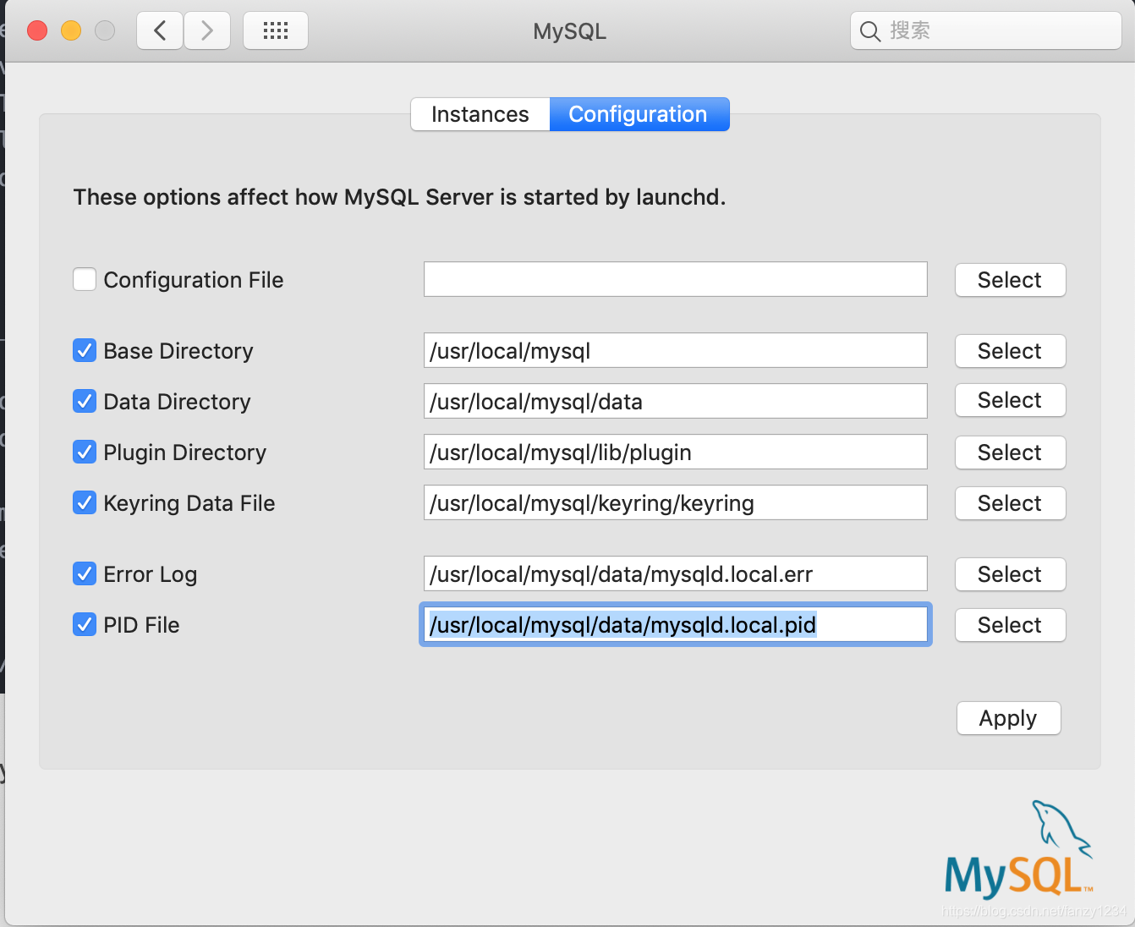Disable the Plugin Directory option

(84, 452)
